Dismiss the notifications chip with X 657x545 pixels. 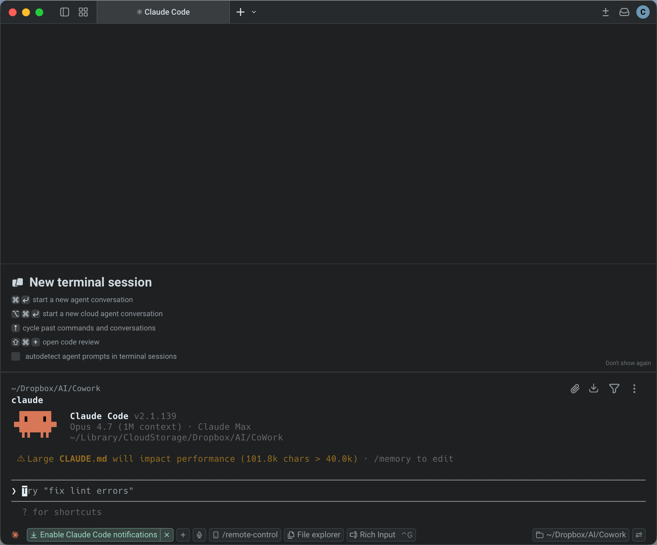pos(167,535)
